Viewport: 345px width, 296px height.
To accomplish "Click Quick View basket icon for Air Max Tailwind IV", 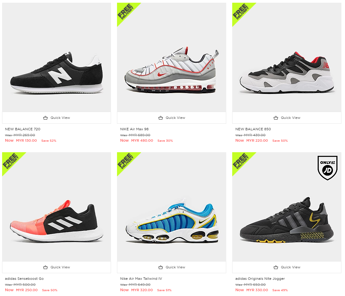I will tap(161, 267).
